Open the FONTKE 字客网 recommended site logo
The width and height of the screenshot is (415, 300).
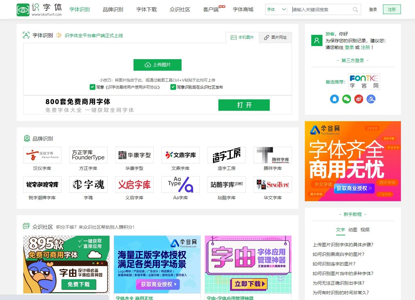364,81
